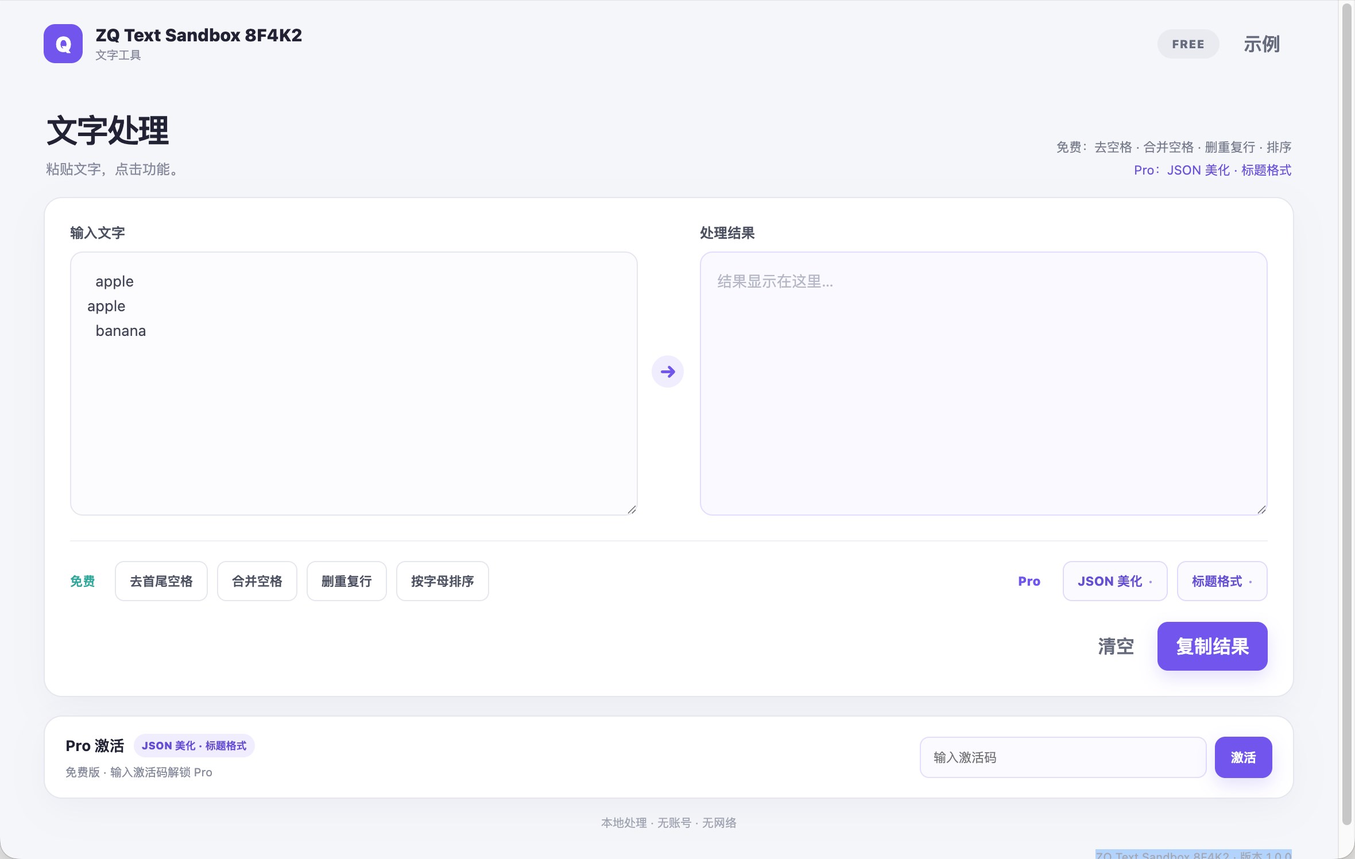Click the page vertical scrollbar
This screenshot has height=859, width=1355.
point(1346,413)
